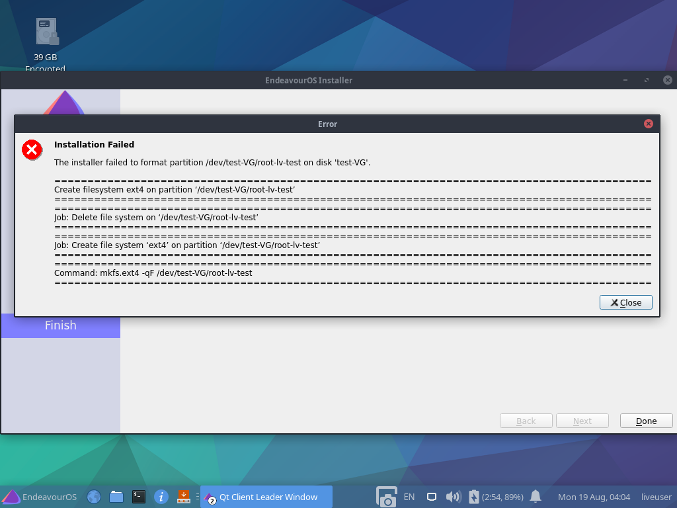Screen dimensions: 677x508
Task: Click the red error icon in dialog
Action: (32, 150)
